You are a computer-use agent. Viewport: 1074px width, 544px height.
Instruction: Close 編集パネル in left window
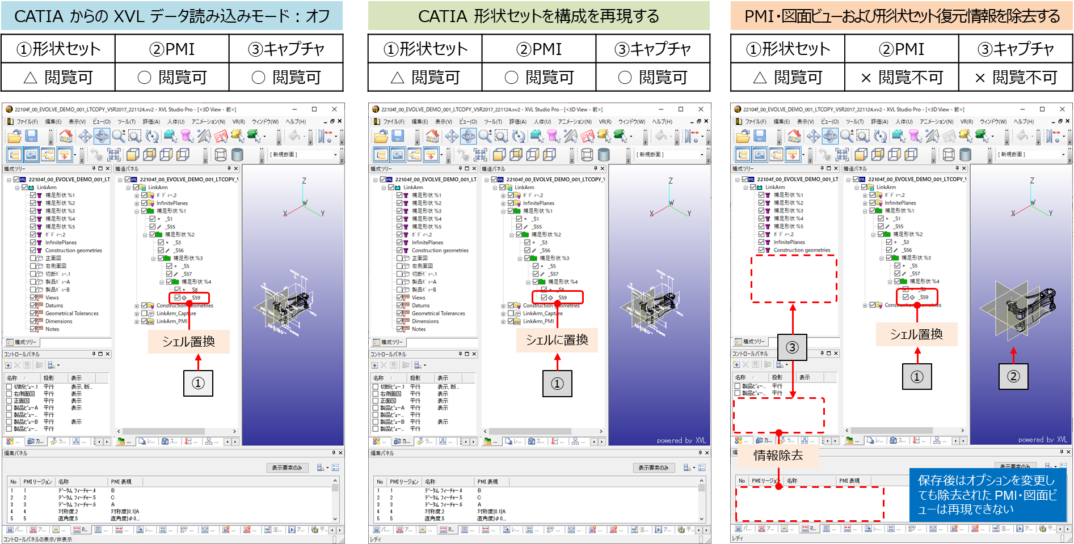tap(340, 453)
